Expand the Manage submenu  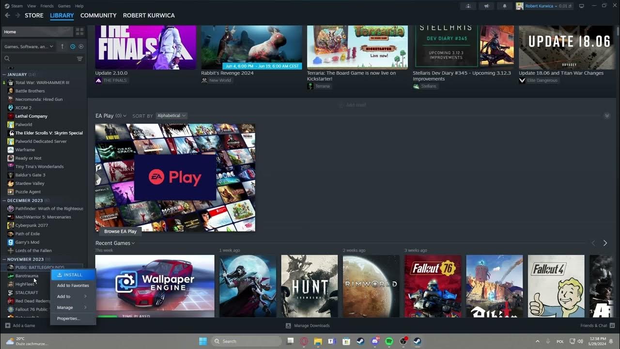73,307
